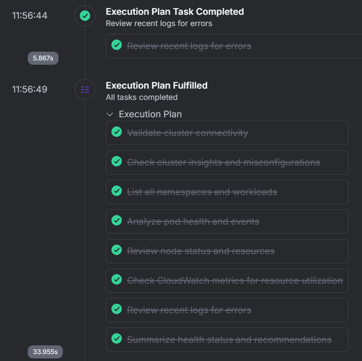
Task: Toggle the check on Check CloudWatch metrics for resource utilization
Action: coord(117,279)
